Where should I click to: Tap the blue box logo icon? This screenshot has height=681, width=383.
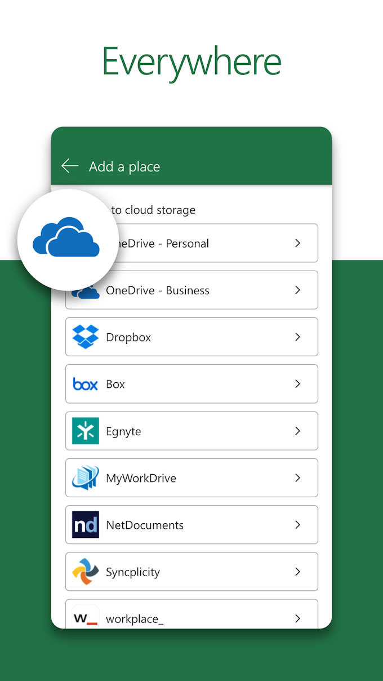86,384
